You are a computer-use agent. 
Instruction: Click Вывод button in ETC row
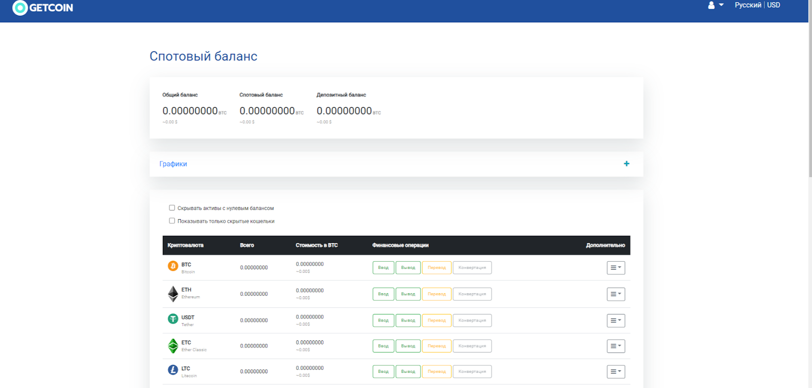tap(408, 346)
